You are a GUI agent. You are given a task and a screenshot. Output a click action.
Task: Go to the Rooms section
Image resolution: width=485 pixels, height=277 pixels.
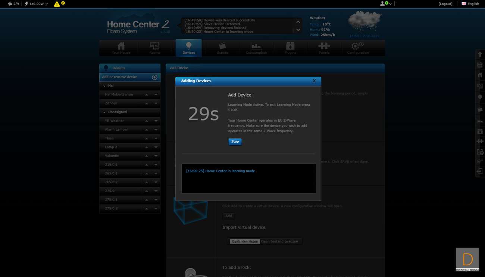(x=155, y=48)
